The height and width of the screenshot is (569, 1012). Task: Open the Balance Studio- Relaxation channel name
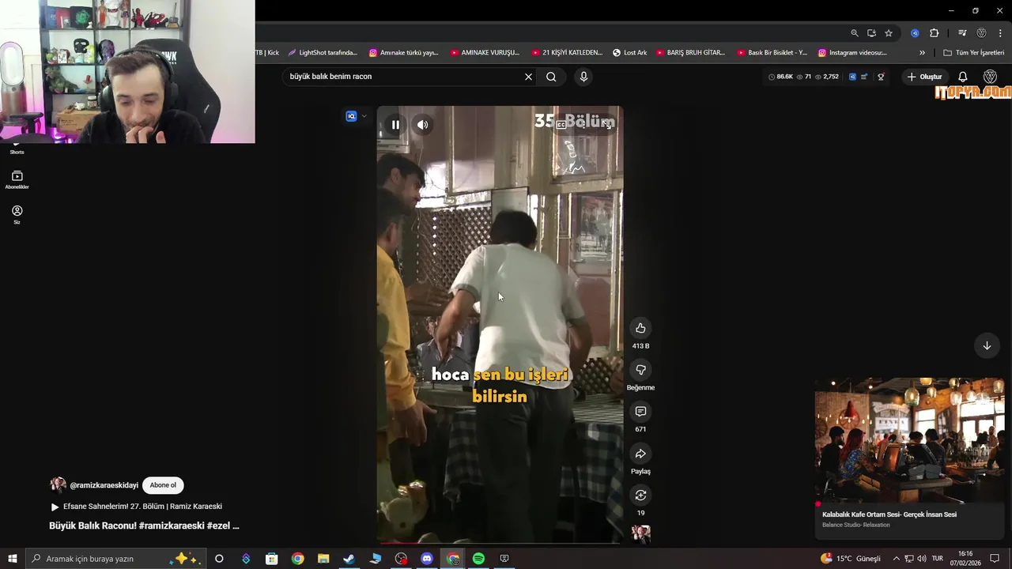(855, 525)
